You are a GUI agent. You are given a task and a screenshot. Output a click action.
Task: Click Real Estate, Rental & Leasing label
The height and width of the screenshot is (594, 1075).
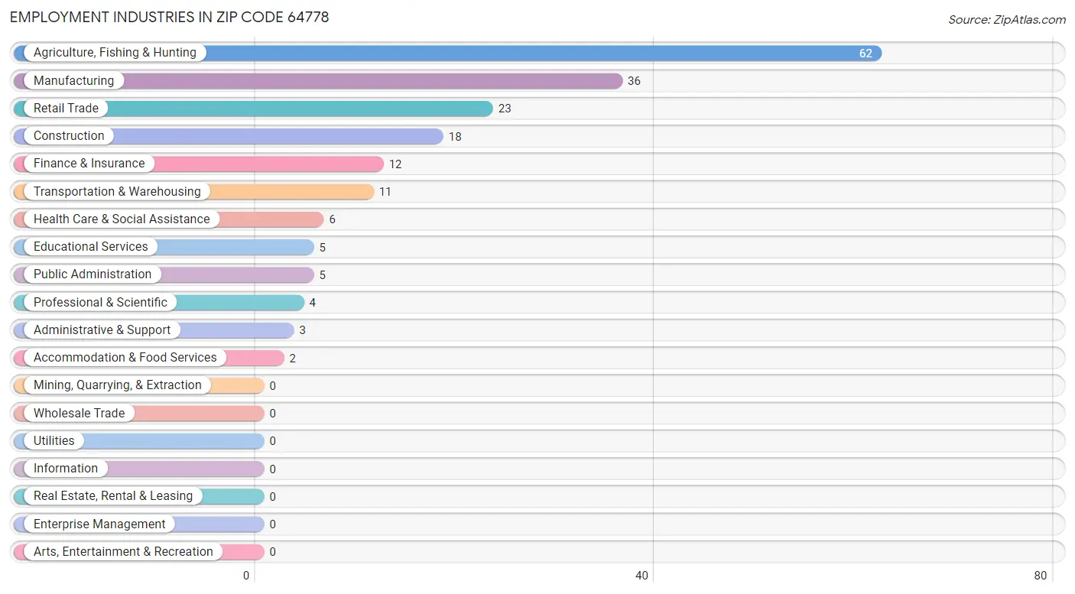[113, 495]
